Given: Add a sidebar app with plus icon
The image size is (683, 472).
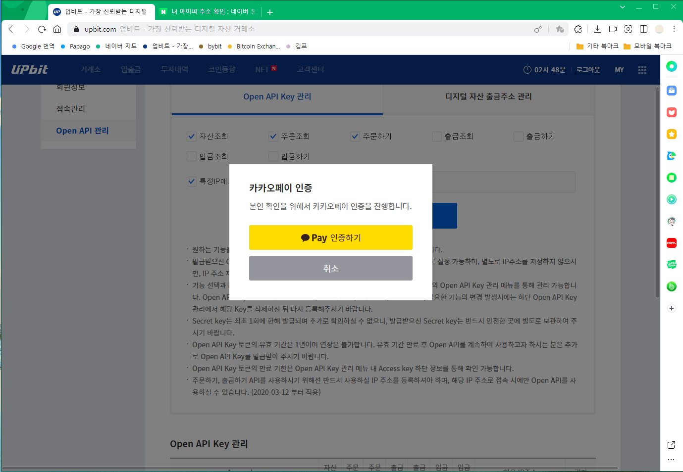Looking at the screenshot, I should 672,308.
